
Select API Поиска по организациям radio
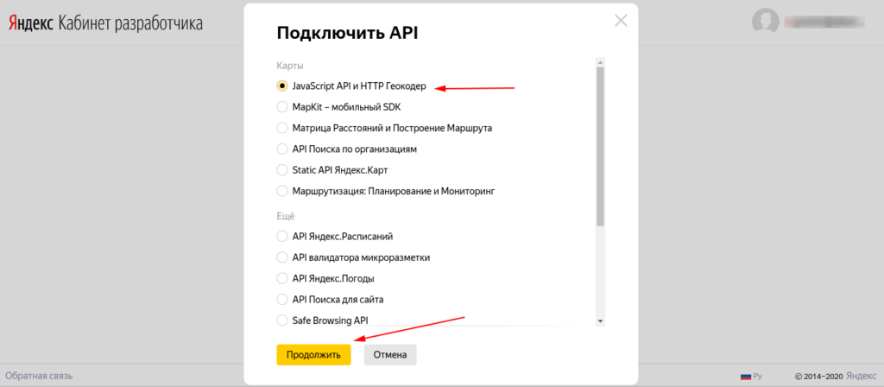(x=282, y=149)
